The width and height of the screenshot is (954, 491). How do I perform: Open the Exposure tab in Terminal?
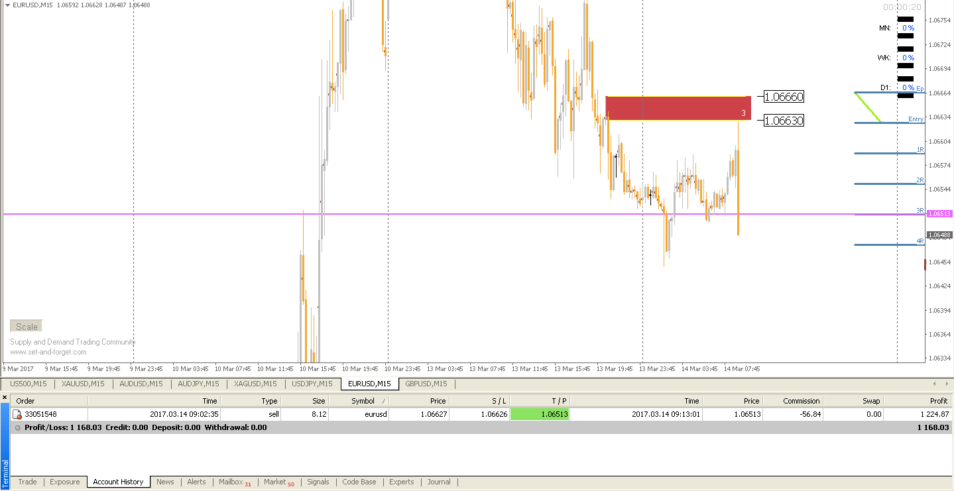(65, 482)
